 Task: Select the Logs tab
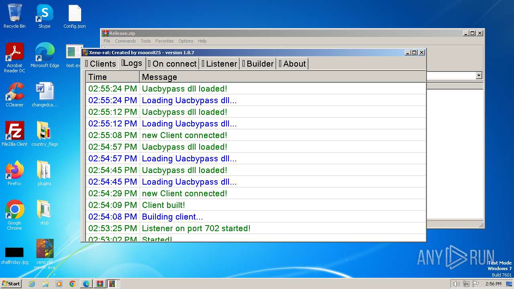tap(132, 63)
